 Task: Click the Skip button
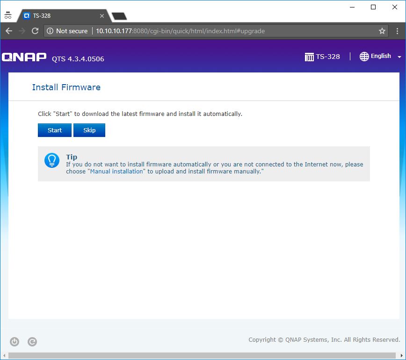click(x=89, y=130)
